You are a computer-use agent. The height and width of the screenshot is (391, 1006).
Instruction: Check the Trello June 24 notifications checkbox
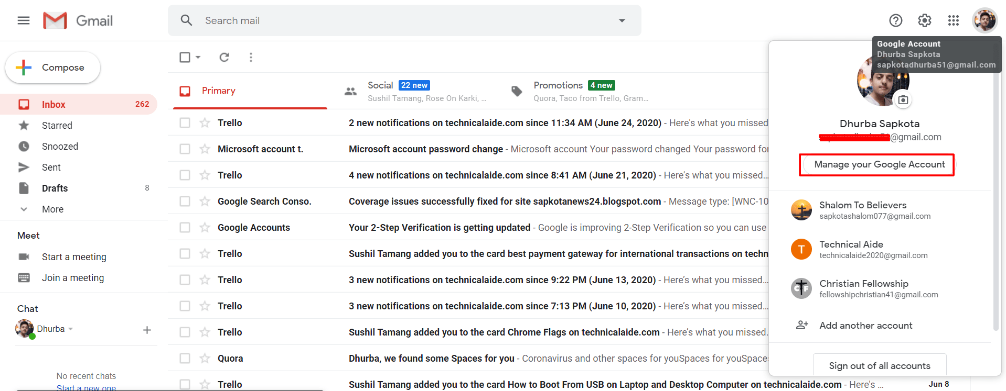point(185,123)
